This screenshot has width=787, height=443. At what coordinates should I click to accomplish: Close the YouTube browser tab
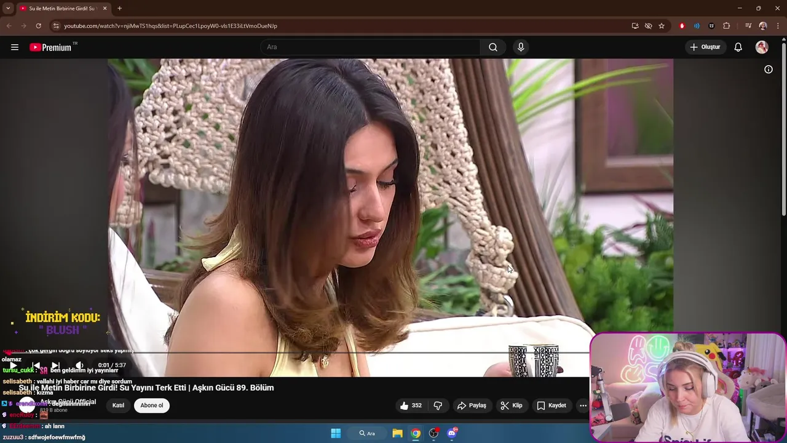click(105, 9)
